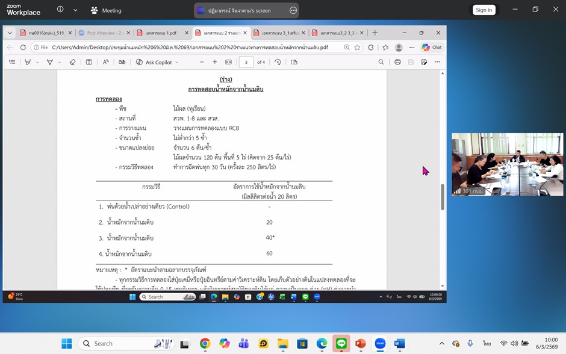
Task: Expand Zoom meeting info chevron
Action: coord(75,10)
